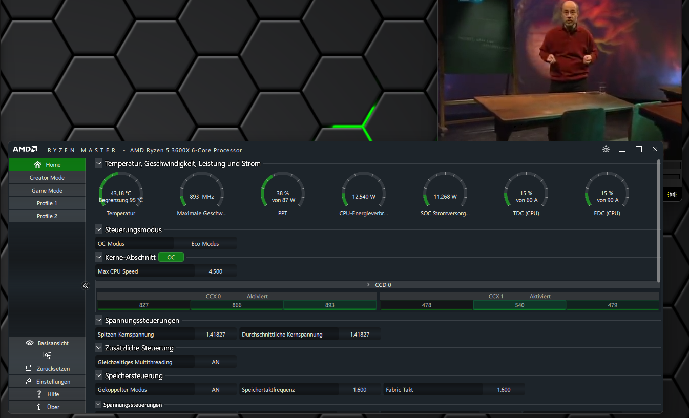Switch to Basisansicht view
The height and width of the screenshot is (418, 689).
tap(47, 343)
